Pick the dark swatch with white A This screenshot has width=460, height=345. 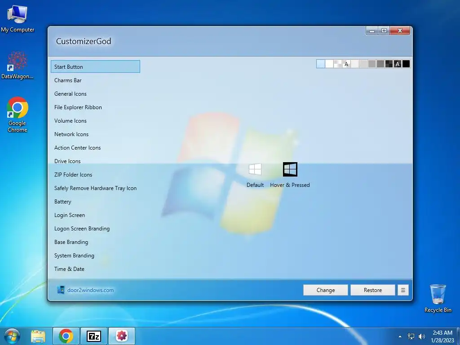coord(398,64)
